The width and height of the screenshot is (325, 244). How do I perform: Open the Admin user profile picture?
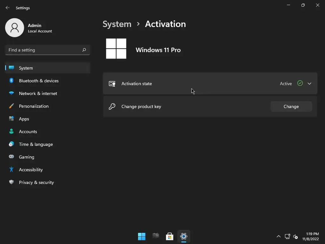tap(15, 28)
